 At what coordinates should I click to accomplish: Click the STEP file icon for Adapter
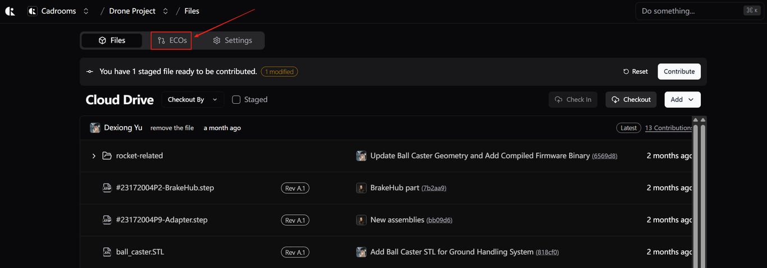[x=107, y=220]
